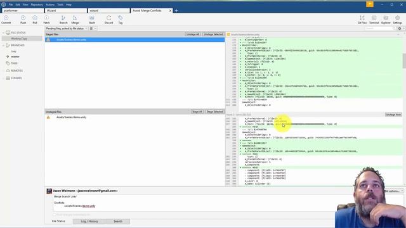Switch to the lowercase wizard tab

coord(108,11)
